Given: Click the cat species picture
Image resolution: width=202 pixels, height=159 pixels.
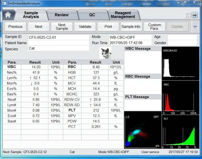Looking at the screenshot, I should [x=105, y=52].
